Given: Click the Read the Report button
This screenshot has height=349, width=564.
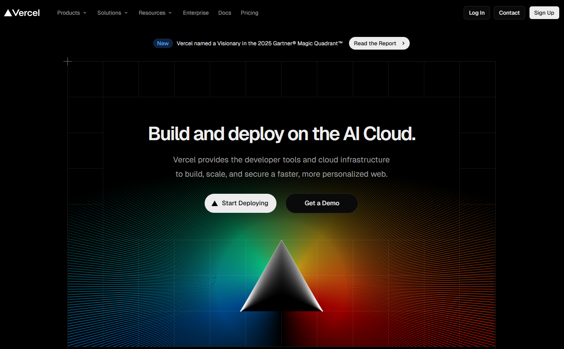Looking at the screenshot, I should tap(379, 43).
